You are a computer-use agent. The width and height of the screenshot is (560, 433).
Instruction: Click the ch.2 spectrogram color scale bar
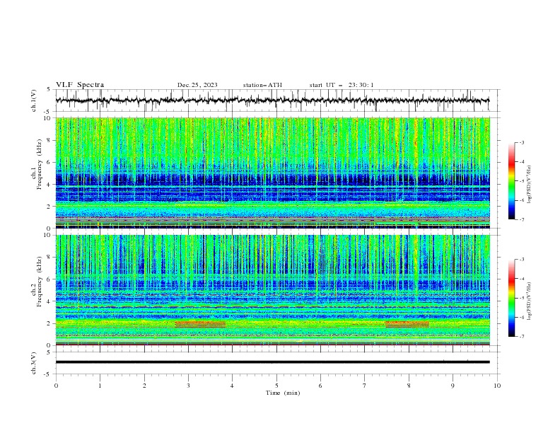tap(511, 298)
